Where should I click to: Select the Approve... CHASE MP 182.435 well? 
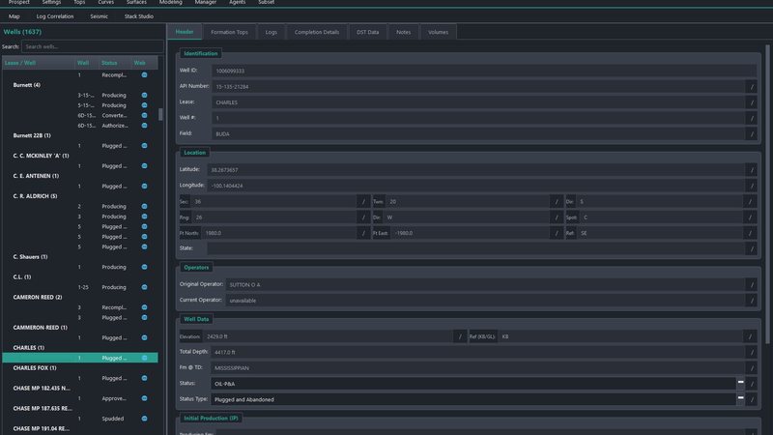click(80, 398)
